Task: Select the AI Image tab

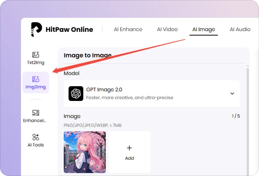Action: pyautogui.click(x=204, y=29)
